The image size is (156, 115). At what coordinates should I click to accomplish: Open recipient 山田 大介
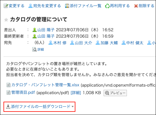[84, 43]
